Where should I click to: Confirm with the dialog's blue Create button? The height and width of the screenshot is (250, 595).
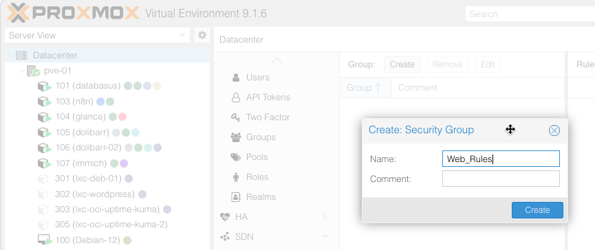click(537, 210)
